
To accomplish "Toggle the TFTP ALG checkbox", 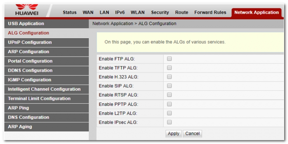I will [x=169, y=68].
